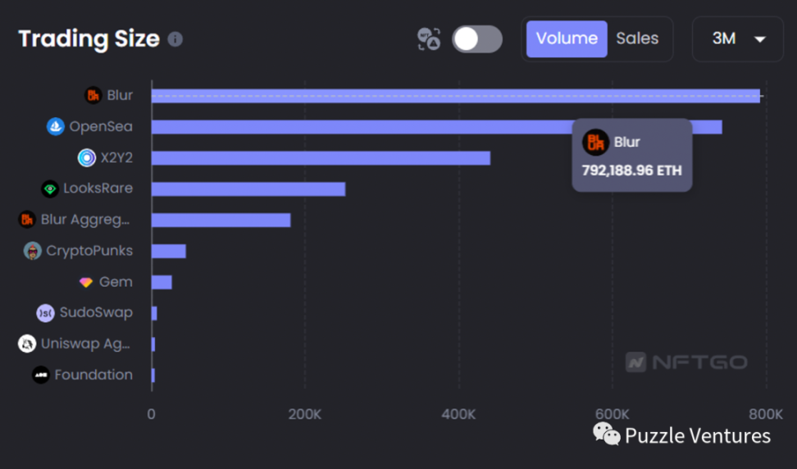Click the Gem diamond logo icon
The image size is (797, 469).
click(86, 282)
